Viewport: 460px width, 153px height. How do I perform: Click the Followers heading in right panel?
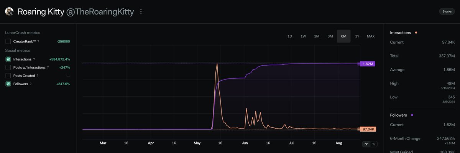click(398, 115)
